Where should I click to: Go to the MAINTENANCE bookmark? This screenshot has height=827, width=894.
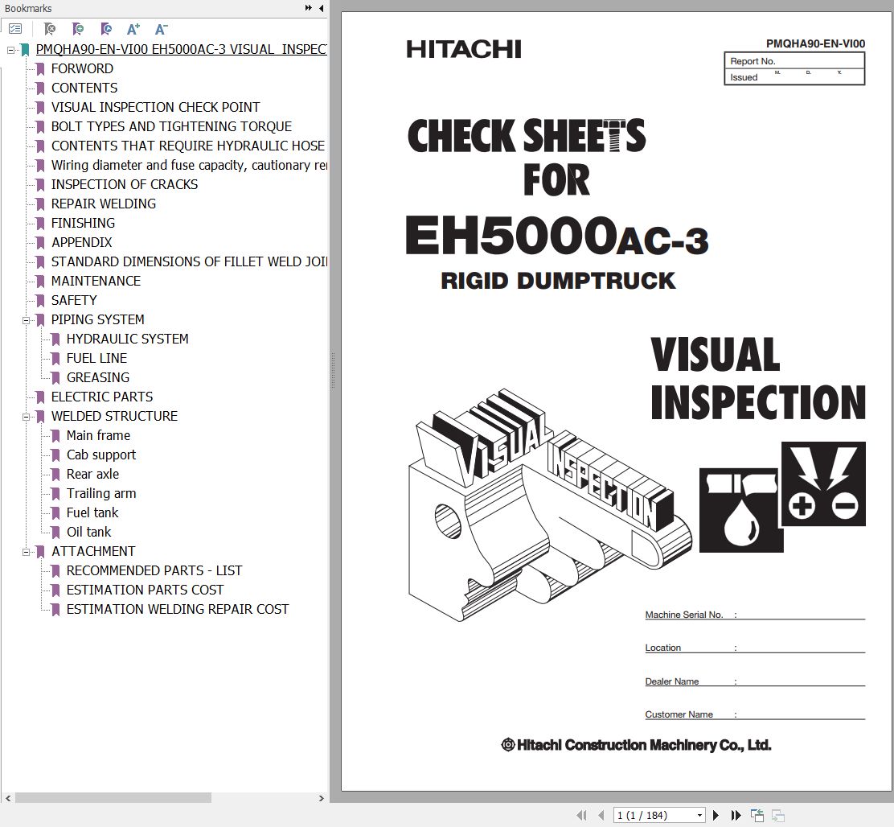pyautogui.click(x=96, y=282)
